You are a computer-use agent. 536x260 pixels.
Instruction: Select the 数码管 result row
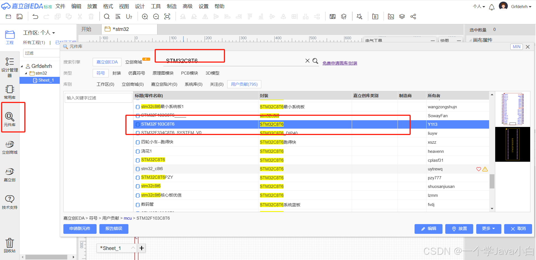point(311,205)
